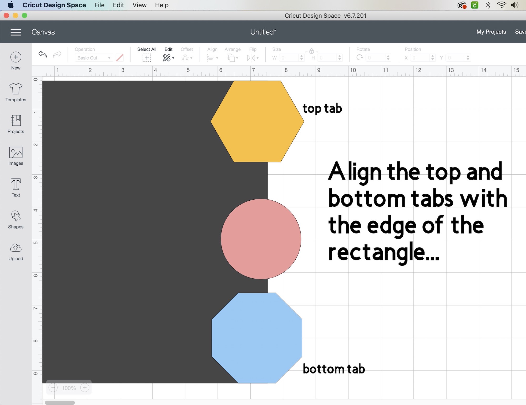Redo the last action
This screenshot has width=526, height=405.
[x=57, y=54]
